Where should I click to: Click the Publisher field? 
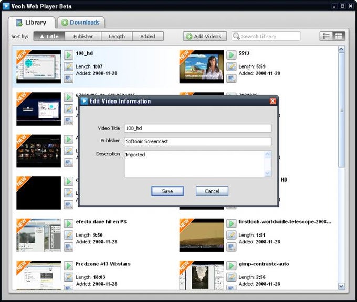[197, 141]
